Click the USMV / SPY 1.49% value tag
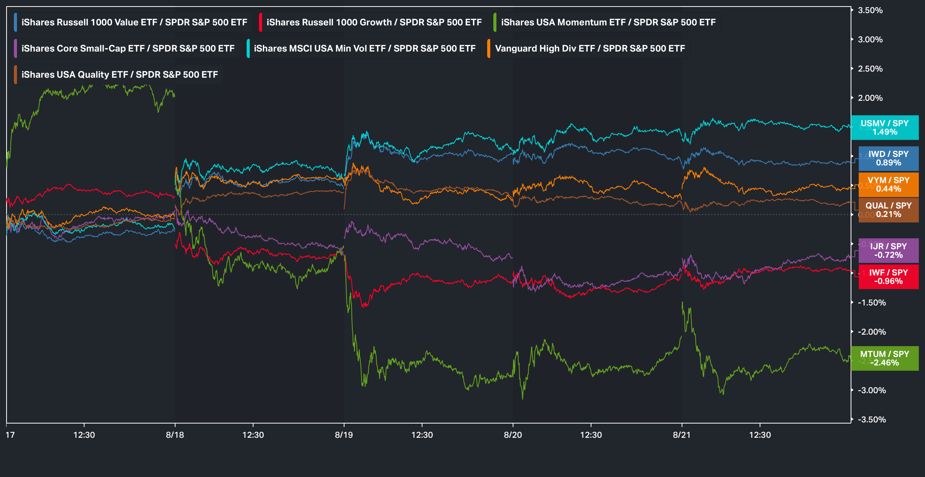 [885, 127]
